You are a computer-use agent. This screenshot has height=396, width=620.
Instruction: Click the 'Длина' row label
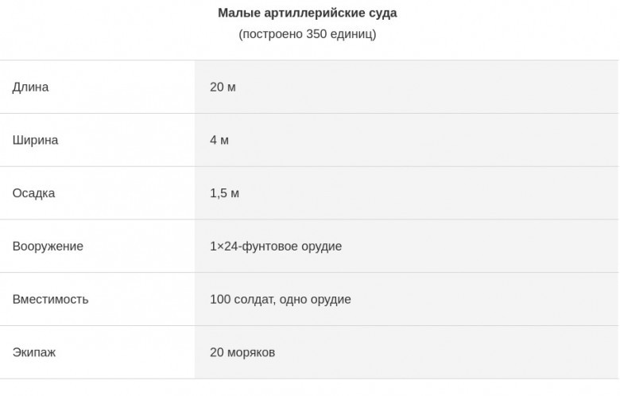point(30,87)
